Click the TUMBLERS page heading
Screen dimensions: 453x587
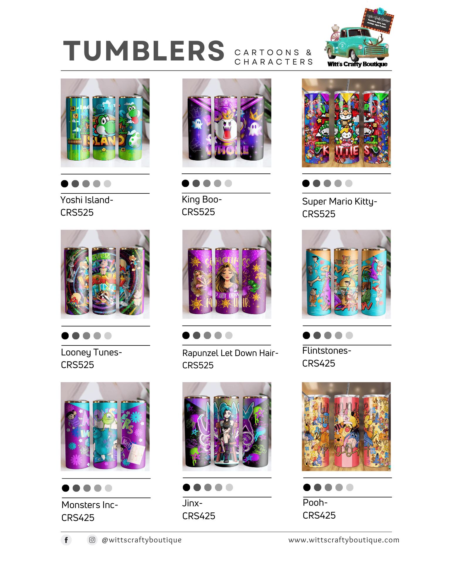144,51
